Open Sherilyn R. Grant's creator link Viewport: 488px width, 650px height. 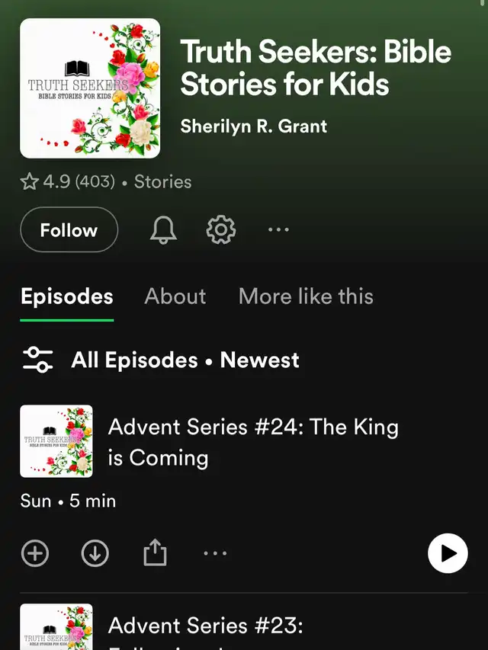pyautogui.click(x=254, y=126)
